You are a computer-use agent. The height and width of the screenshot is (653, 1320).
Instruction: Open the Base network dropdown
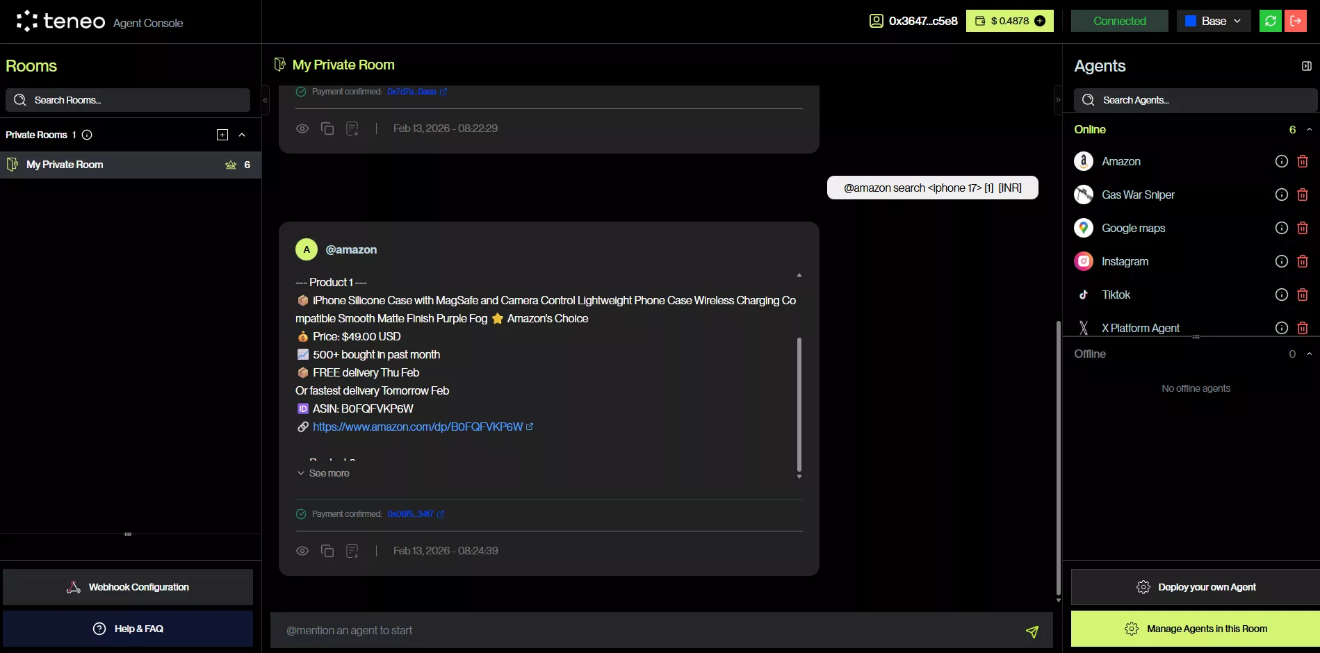(x=1213, y=21)
